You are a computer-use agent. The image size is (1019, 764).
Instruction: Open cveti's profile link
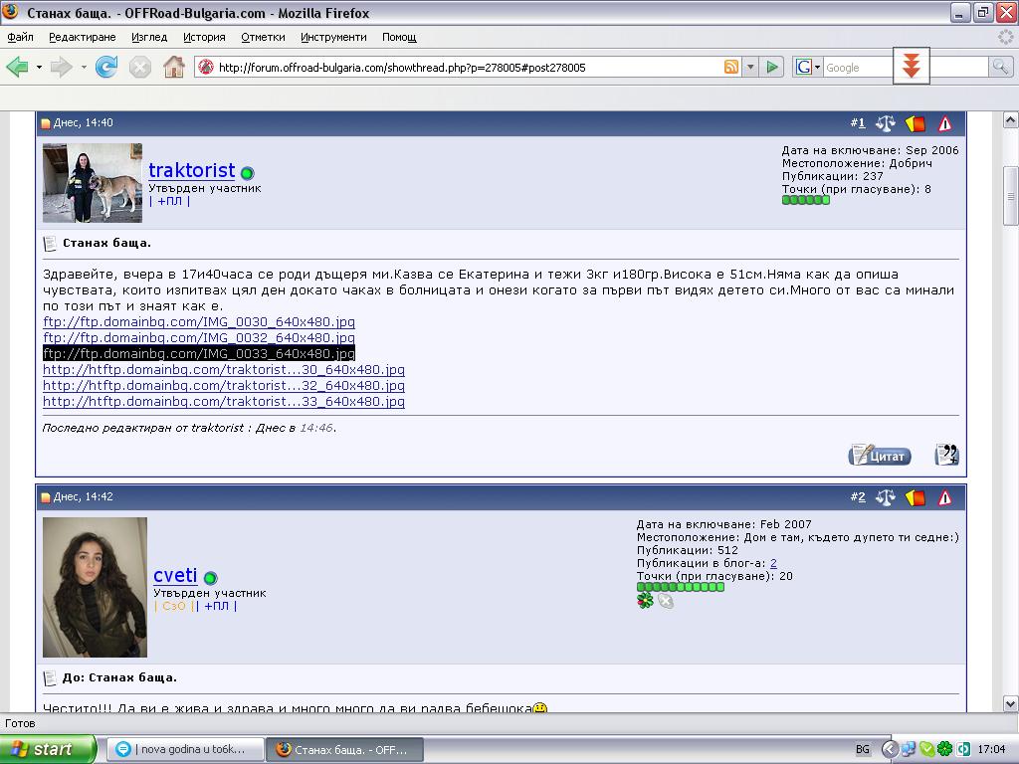point(175,575)
